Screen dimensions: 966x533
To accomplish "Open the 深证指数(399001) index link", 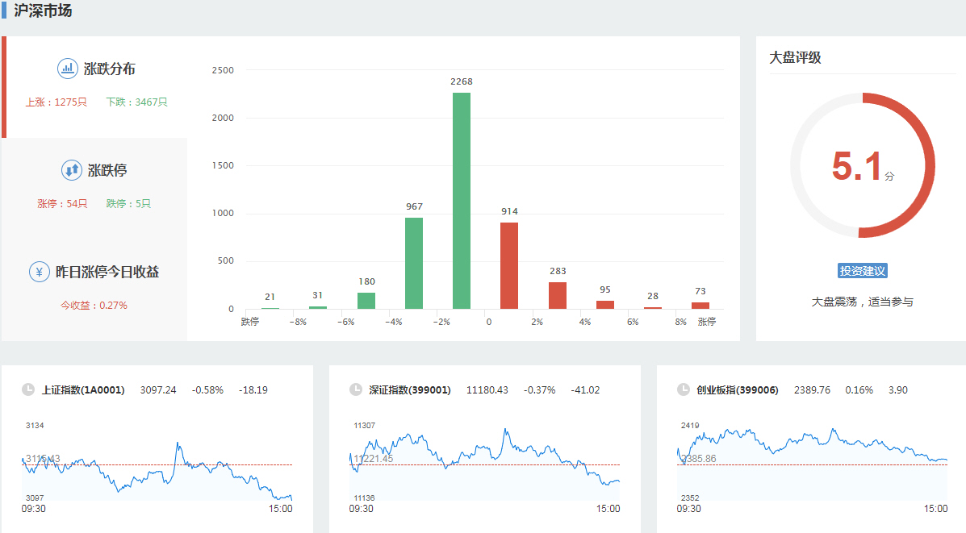I will tap(410, 390).
